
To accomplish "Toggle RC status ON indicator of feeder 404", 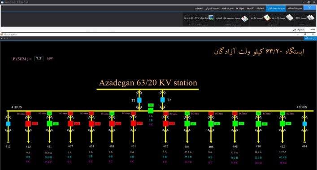I will point(187,114).
